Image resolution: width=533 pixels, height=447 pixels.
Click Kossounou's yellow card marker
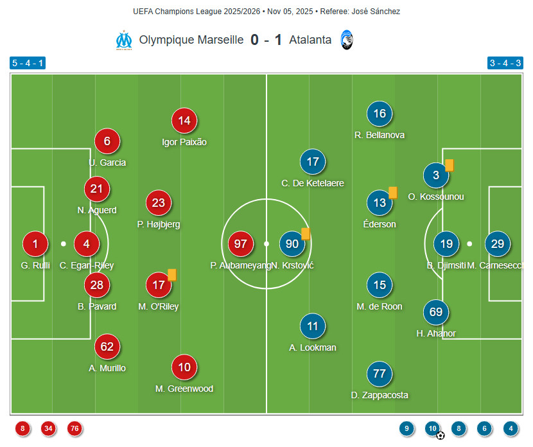[450, 165]
